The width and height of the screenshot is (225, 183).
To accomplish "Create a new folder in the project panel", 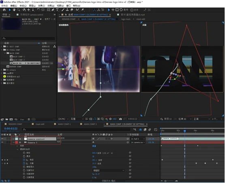I will 7,120.
